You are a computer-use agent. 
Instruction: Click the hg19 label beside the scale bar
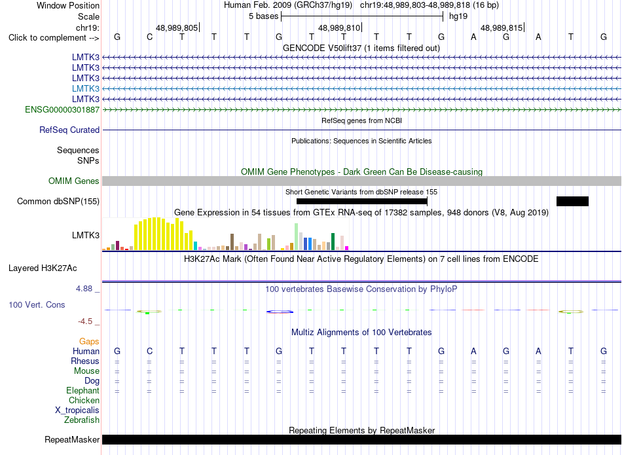click(x=458, y=16)
